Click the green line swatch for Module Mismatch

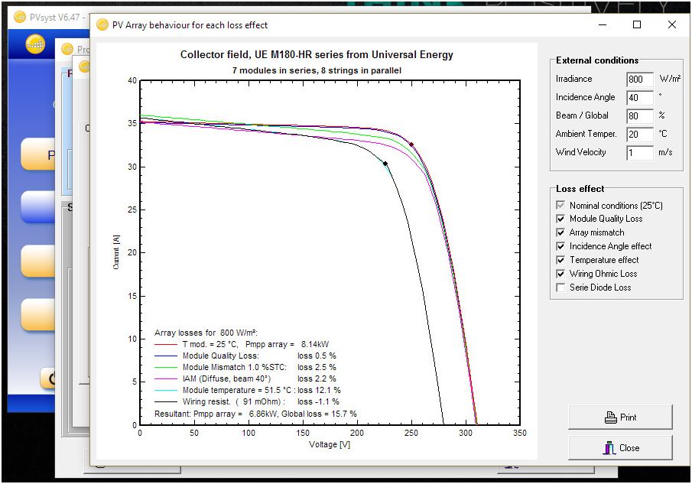pyautogui.click(x=166, y=367)
